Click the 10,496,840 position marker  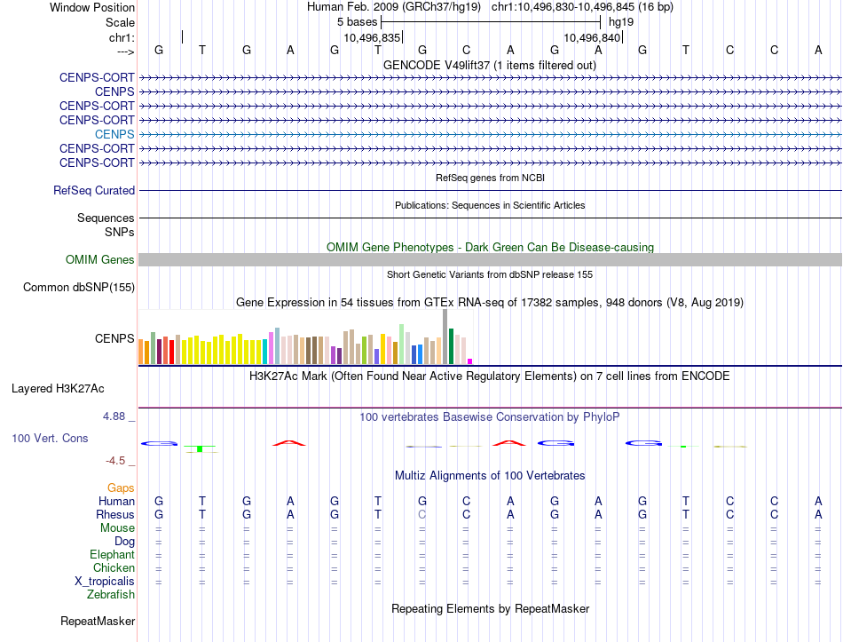592,37
